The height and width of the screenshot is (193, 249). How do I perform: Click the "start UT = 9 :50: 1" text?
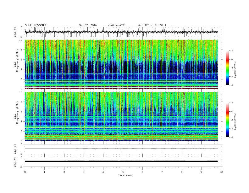[152, 25]
